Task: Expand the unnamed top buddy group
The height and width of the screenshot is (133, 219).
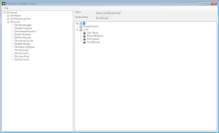Action: tap(77, 24)
